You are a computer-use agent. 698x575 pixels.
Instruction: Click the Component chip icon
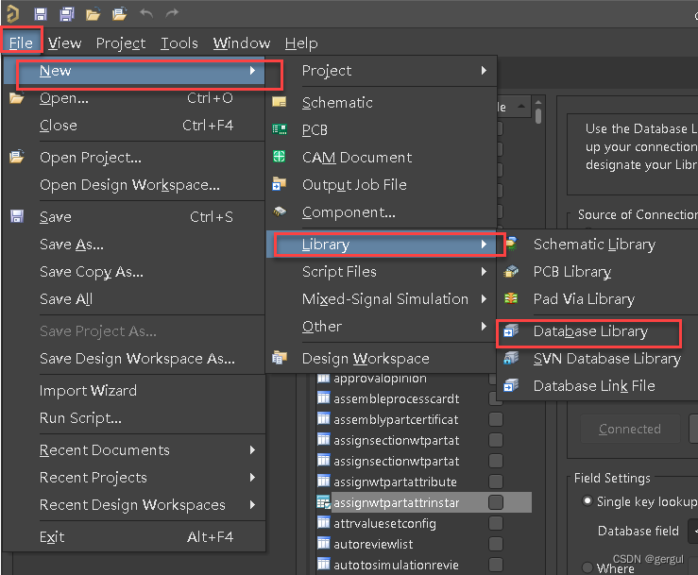[x=280, y=211]
